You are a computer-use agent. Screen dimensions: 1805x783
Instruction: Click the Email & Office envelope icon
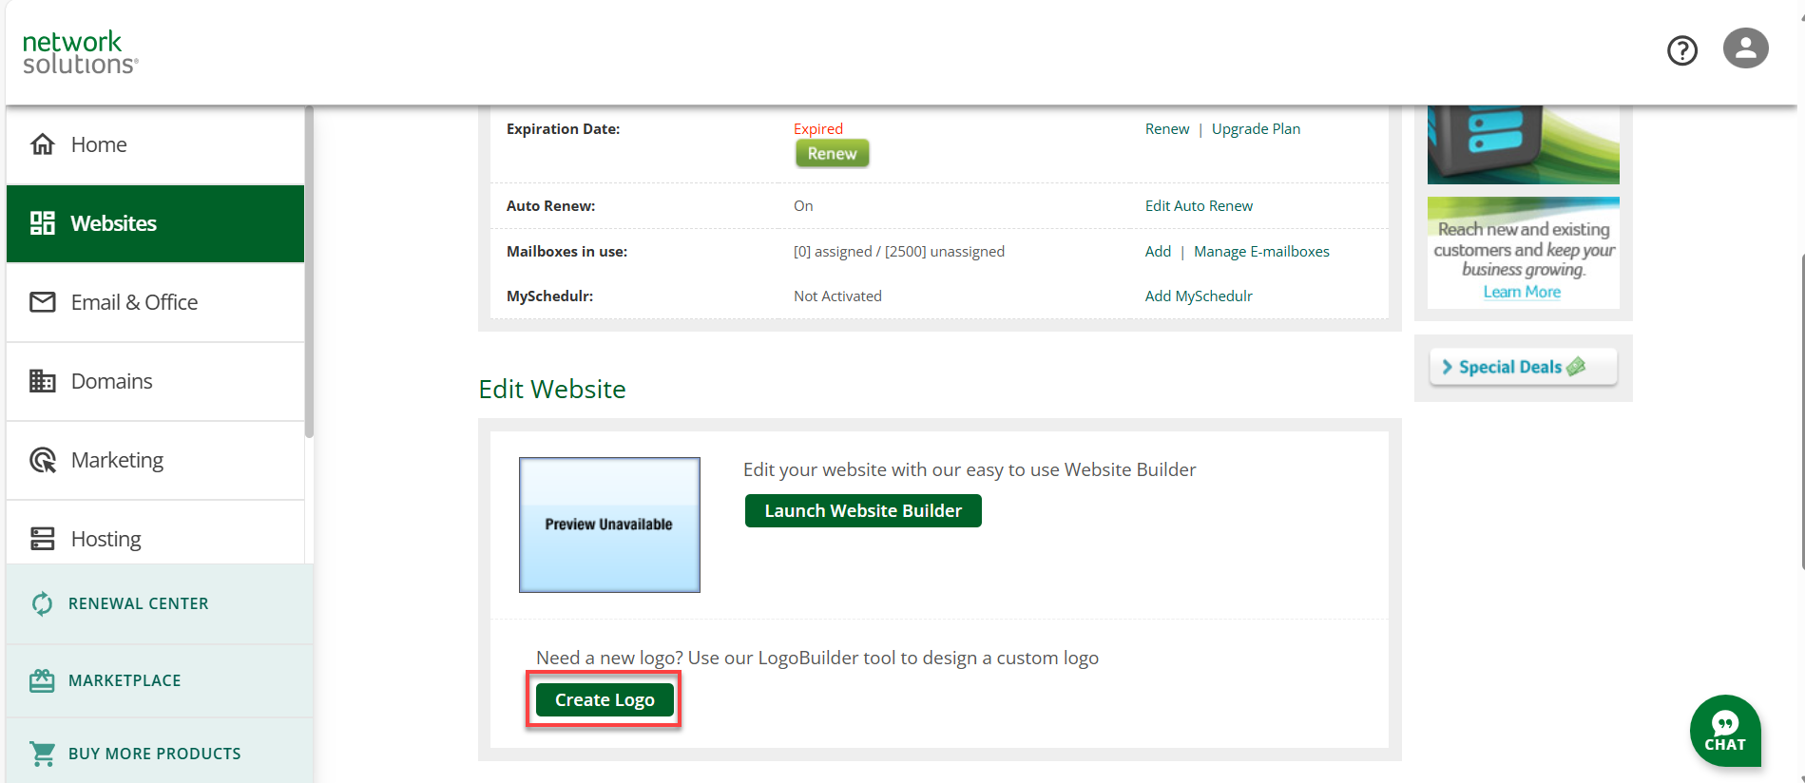(x=43, y=302)
